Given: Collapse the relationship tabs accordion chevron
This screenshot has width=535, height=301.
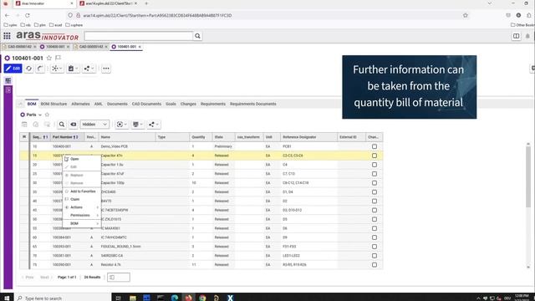Looking at the screenshot, I should click(20, 104).
